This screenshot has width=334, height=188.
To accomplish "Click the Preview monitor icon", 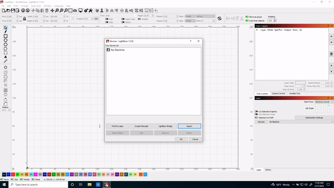I will click(x=81, y=10).
